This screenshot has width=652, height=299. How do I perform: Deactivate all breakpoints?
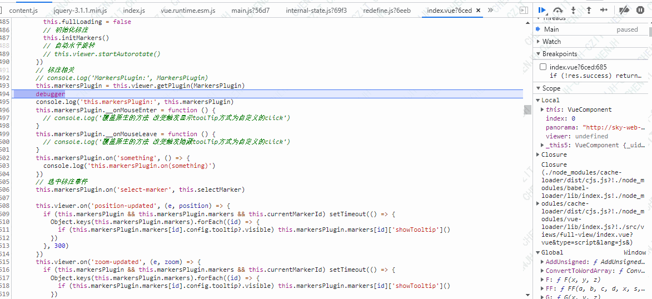point(624,10)
